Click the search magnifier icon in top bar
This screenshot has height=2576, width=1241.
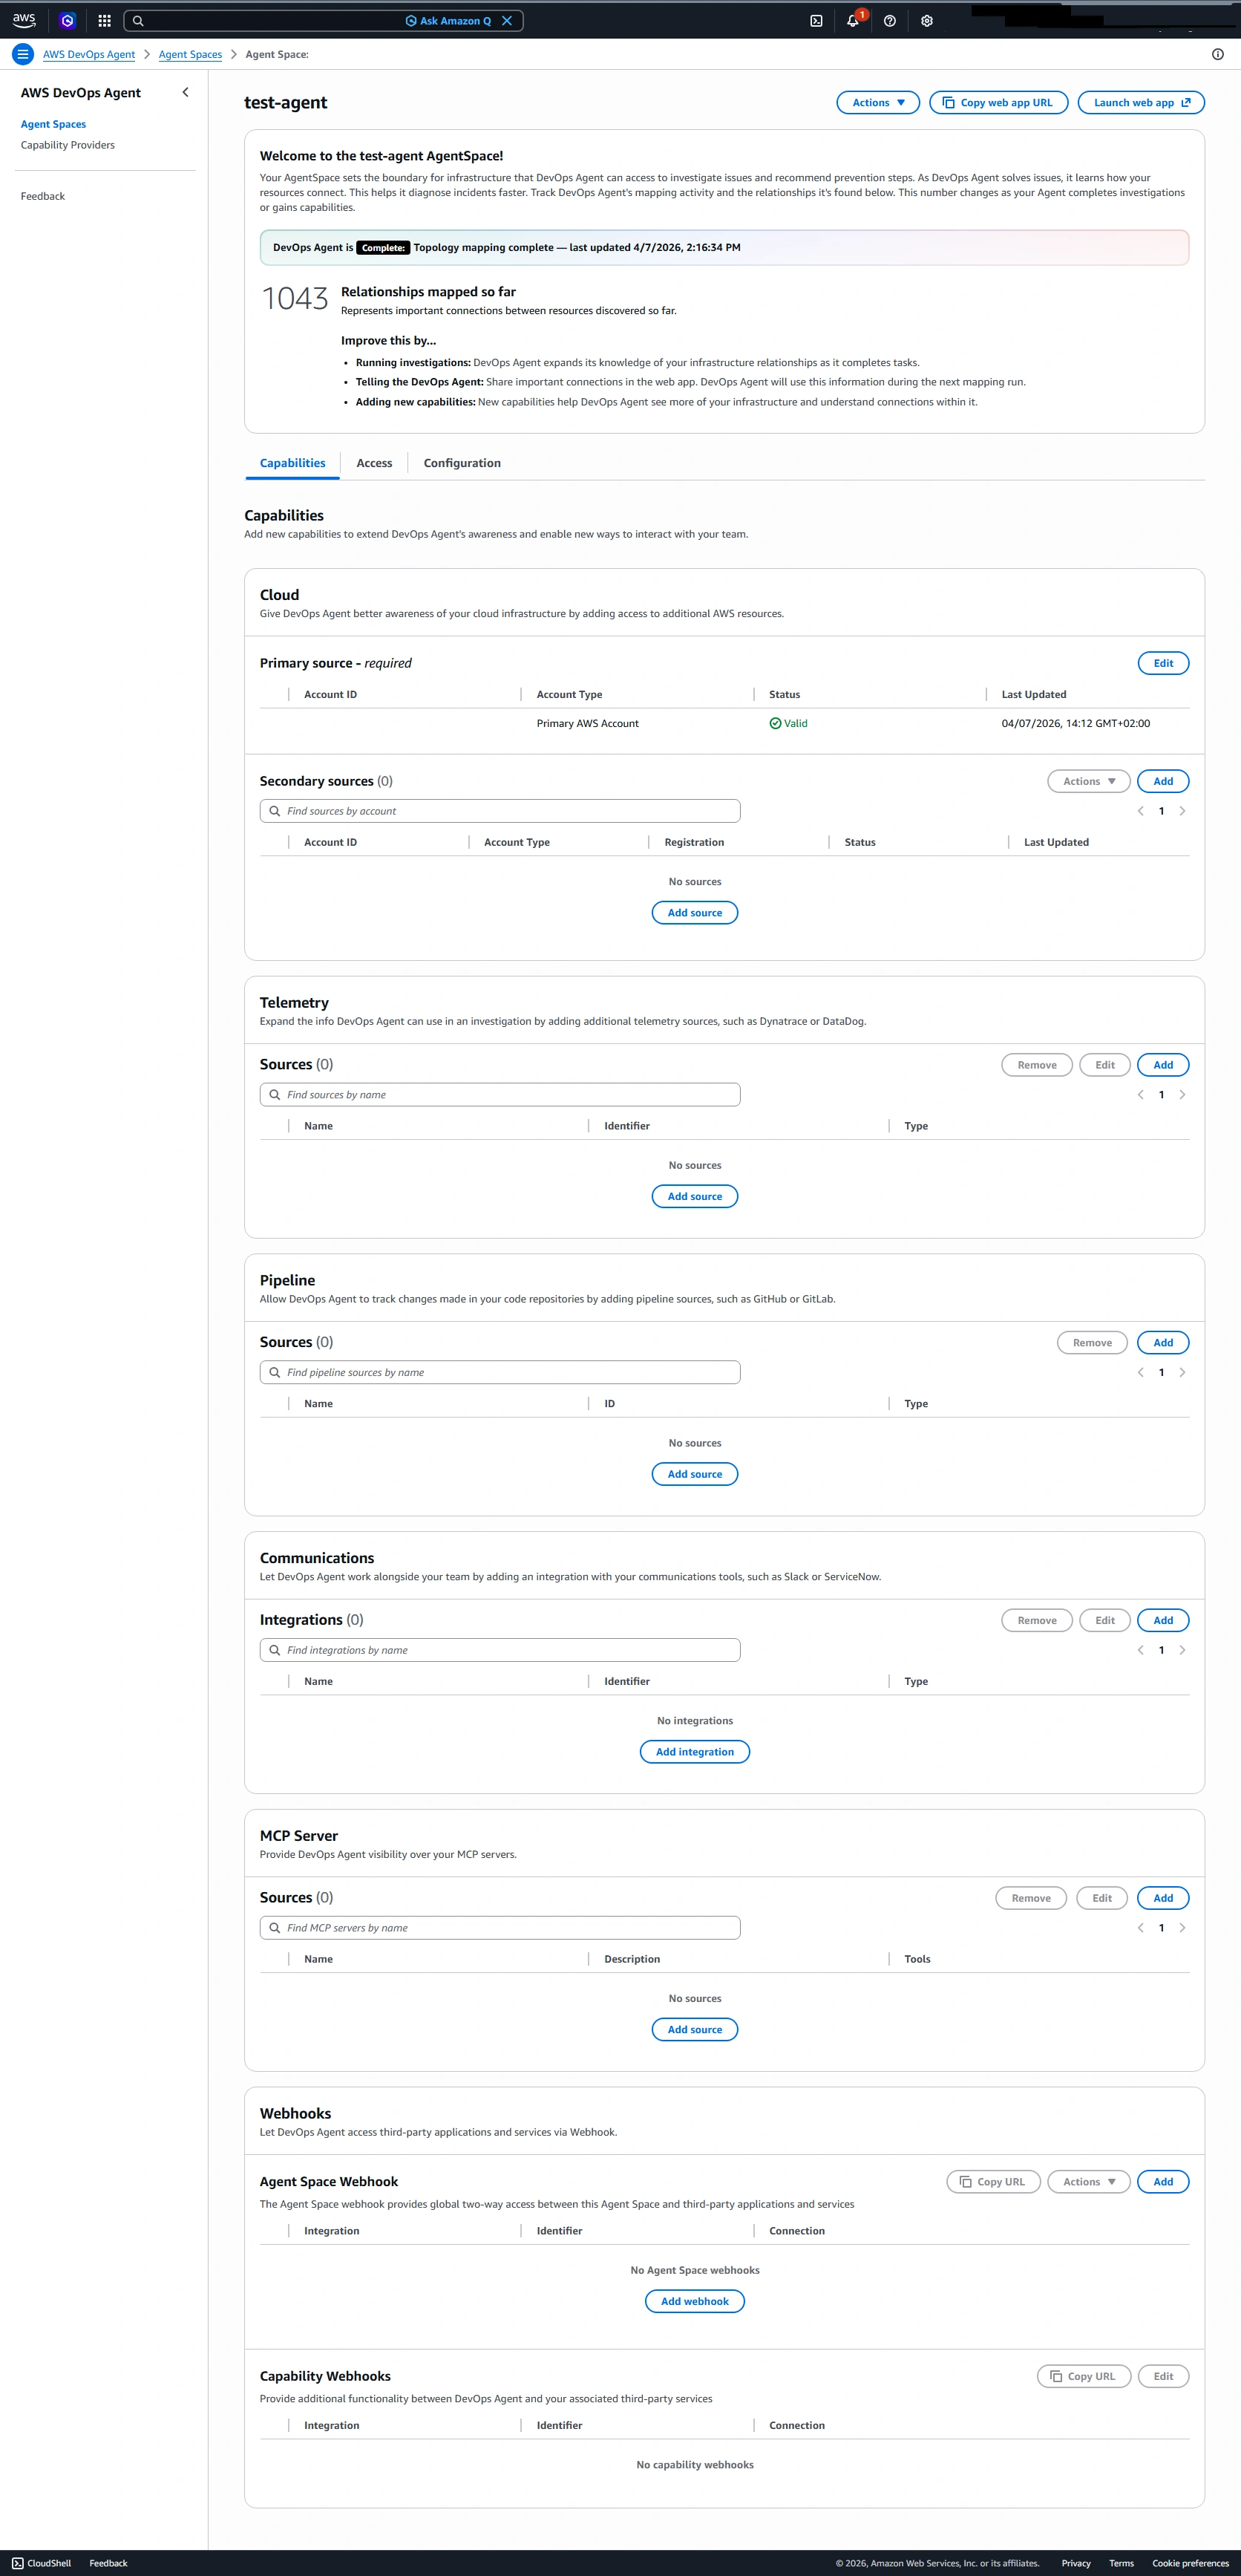[139, 21]
